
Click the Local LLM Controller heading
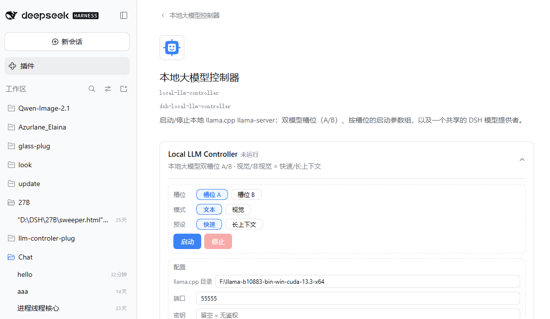point(203,154)
